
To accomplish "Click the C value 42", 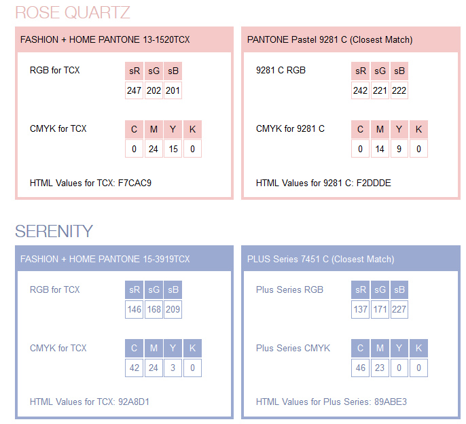I will tap(134, 368).
